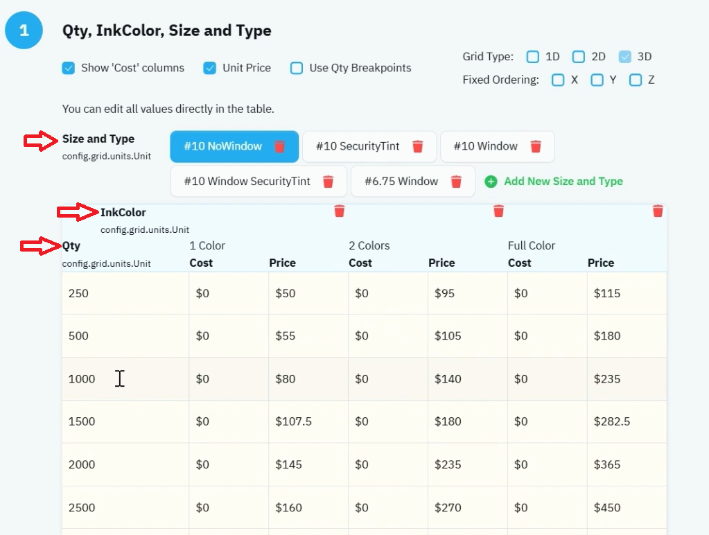
Task: Enable fixed ordering for X
Action: [x=558, y=80]
